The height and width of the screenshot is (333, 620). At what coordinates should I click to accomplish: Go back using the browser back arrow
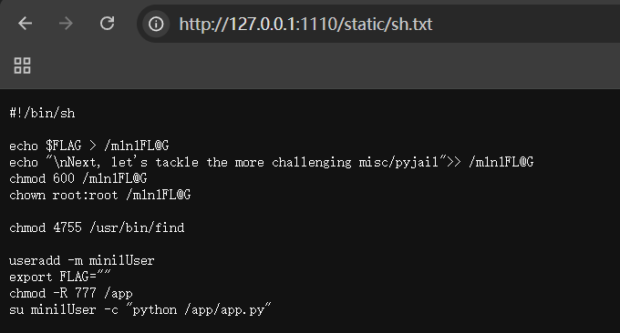point(26,24)
